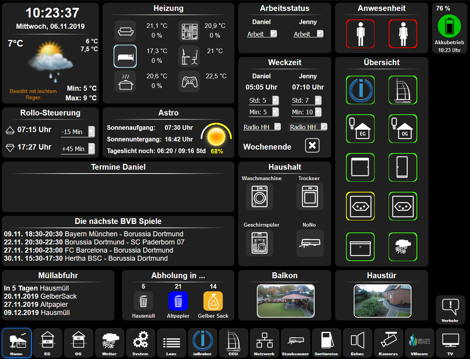The image size is (470, 359).
Task: Open Daniel's Std: 5 hour dropdown
Action: click(x=264, y=100)
